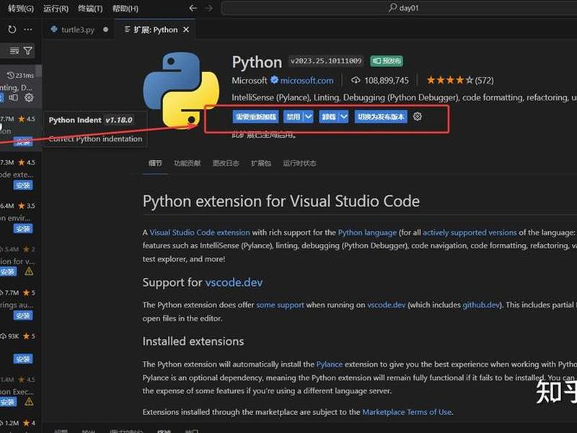Click the star rating (572)
The width and height of the screenshot is (577, 433).
[460, 80]
